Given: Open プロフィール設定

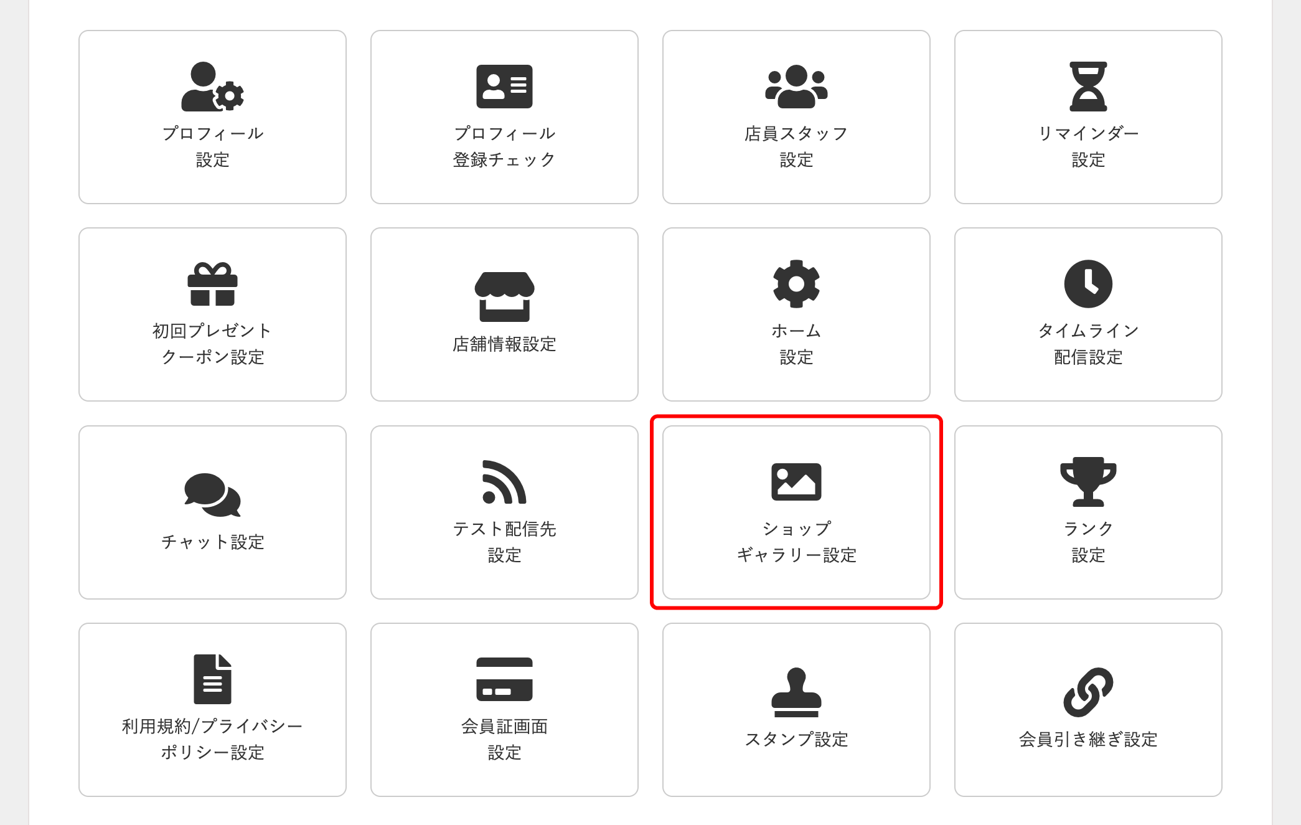Looking at the screenshot, I should [212, 117].
